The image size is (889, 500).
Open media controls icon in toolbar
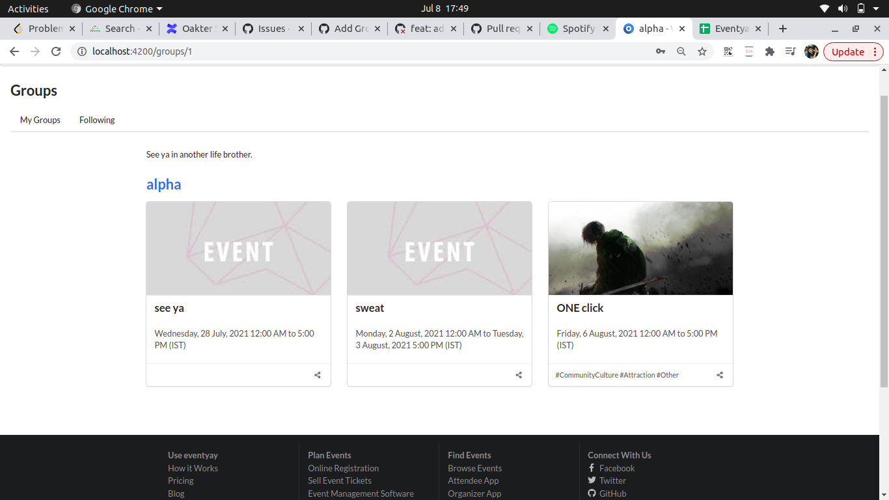(x=790, y=51)
